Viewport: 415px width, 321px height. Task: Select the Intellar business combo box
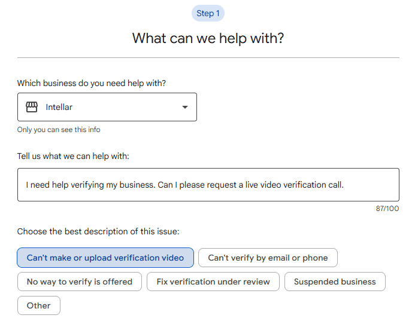(x=107, y=107)
